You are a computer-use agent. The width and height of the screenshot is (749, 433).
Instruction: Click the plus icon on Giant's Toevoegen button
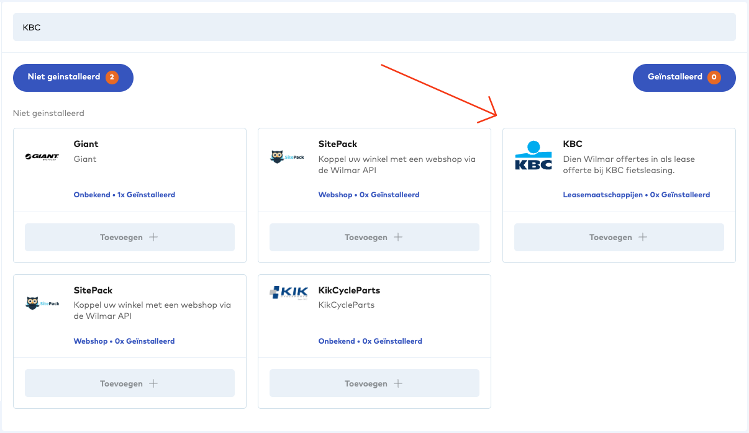tap(153, 237)
